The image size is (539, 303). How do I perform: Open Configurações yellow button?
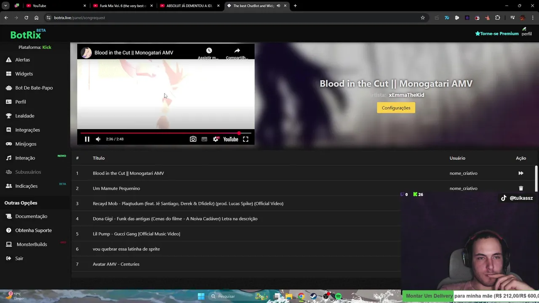[396, 108]
